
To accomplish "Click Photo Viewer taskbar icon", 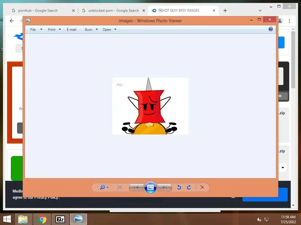I will [x=78, y=219].
